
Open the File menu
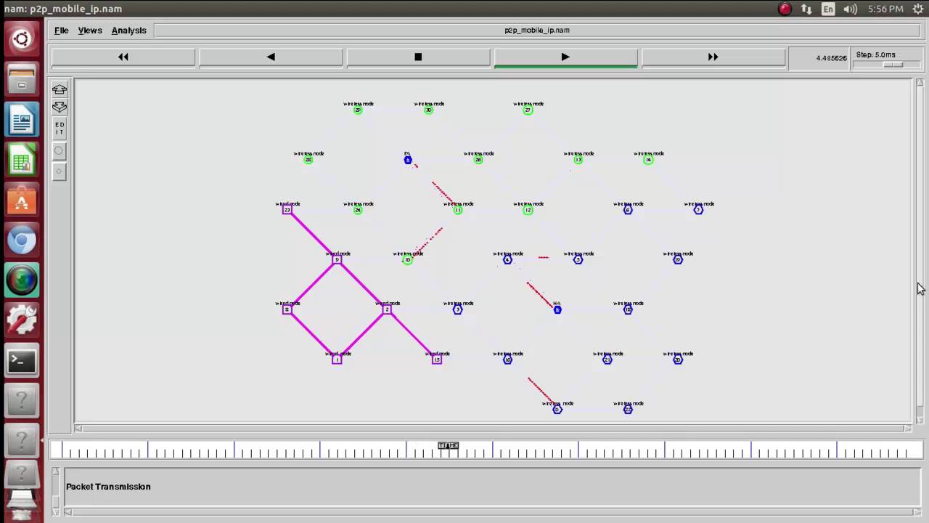click(x=61, y=31)
